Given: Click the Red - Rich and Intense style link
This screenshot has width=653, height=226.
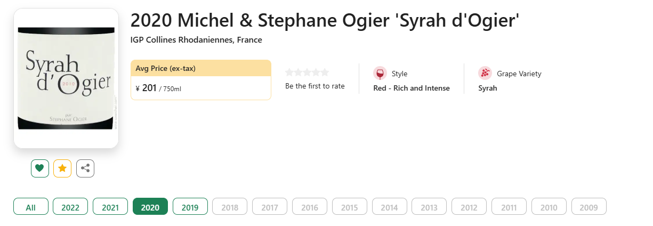Looking at the screenshot, I should [x=412, y=88].
